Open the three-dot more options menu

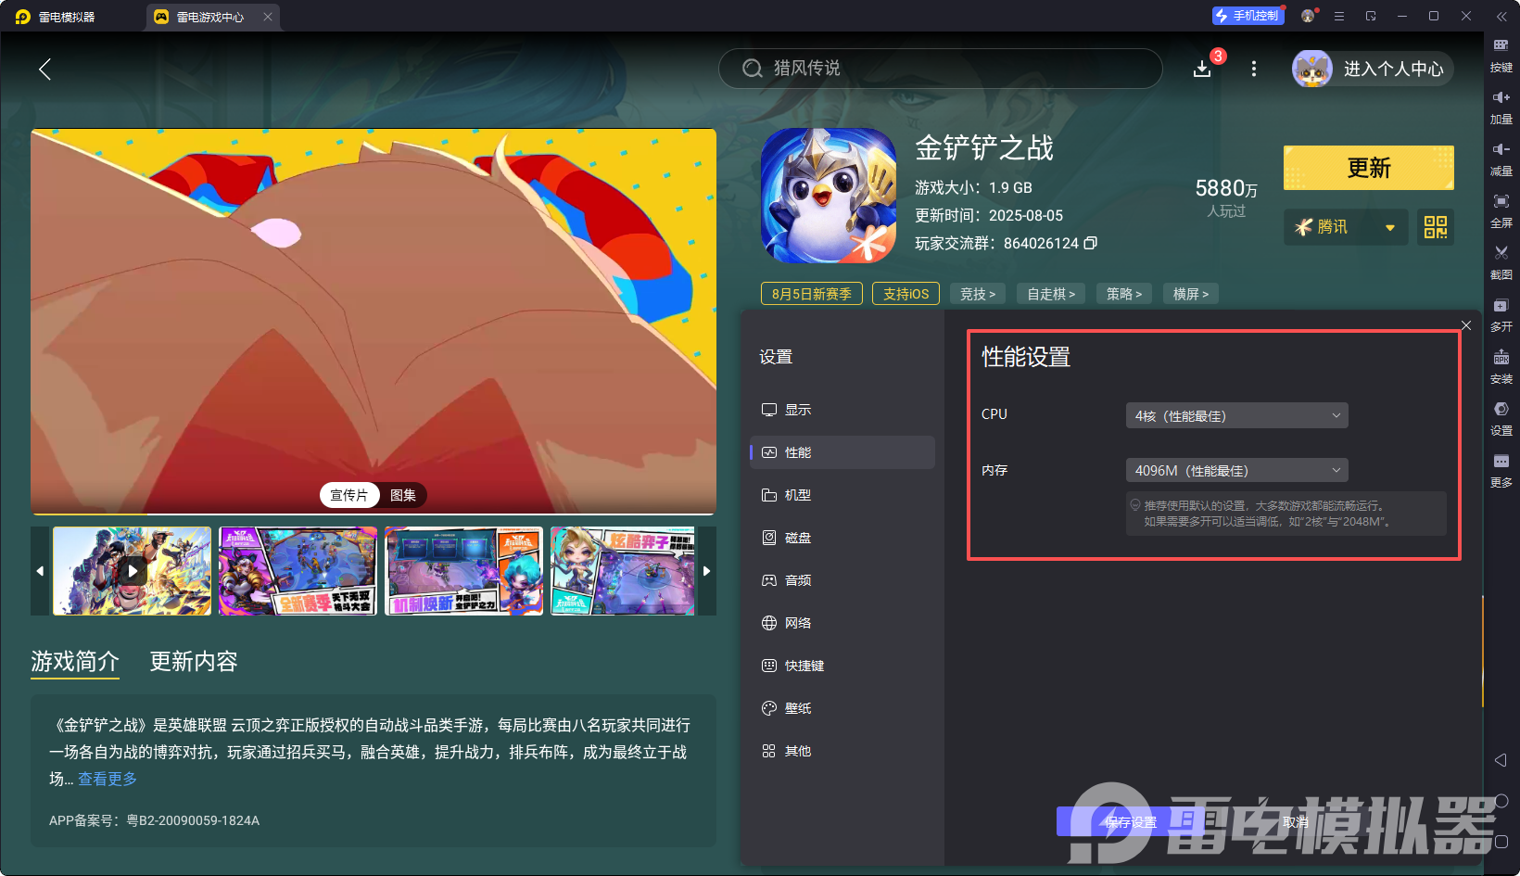[x=1254, y=69]
